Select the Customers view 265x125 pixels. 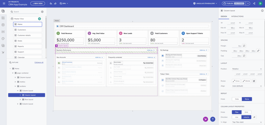(x=27, y=30)
